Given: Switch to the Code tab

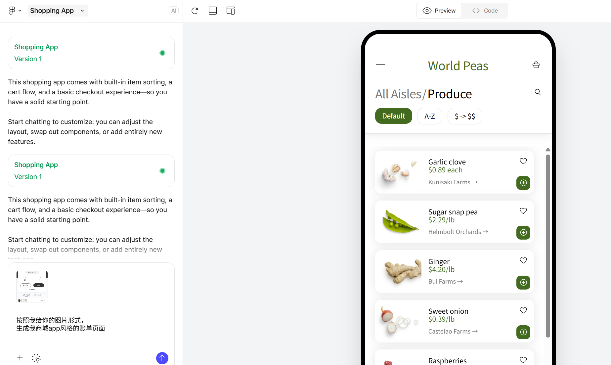Looking at the screenshot, I should (x=485, y=11).
